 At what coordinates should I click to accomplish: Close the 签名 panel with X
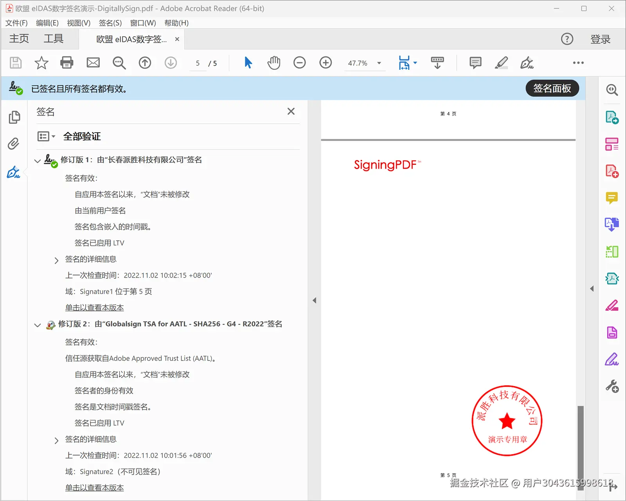(291, 112)
